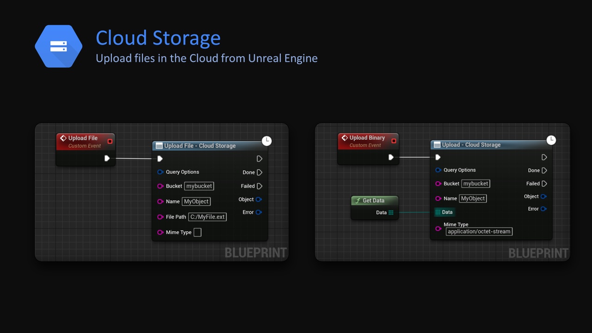Click the Data array output pin on Get Data
Viewport: 592px width, 333px height.
click(x=391, y=213)
